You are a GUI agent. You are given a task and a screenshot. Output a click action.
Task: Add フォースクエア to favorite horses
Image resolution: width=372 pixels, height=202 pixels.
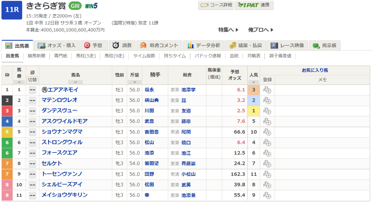pos(267,153)
